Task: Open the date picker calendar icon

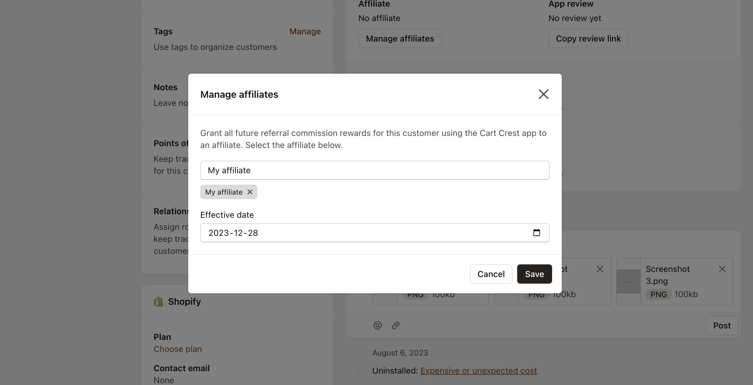Action: pyautogui.click(x=537, y=233)
